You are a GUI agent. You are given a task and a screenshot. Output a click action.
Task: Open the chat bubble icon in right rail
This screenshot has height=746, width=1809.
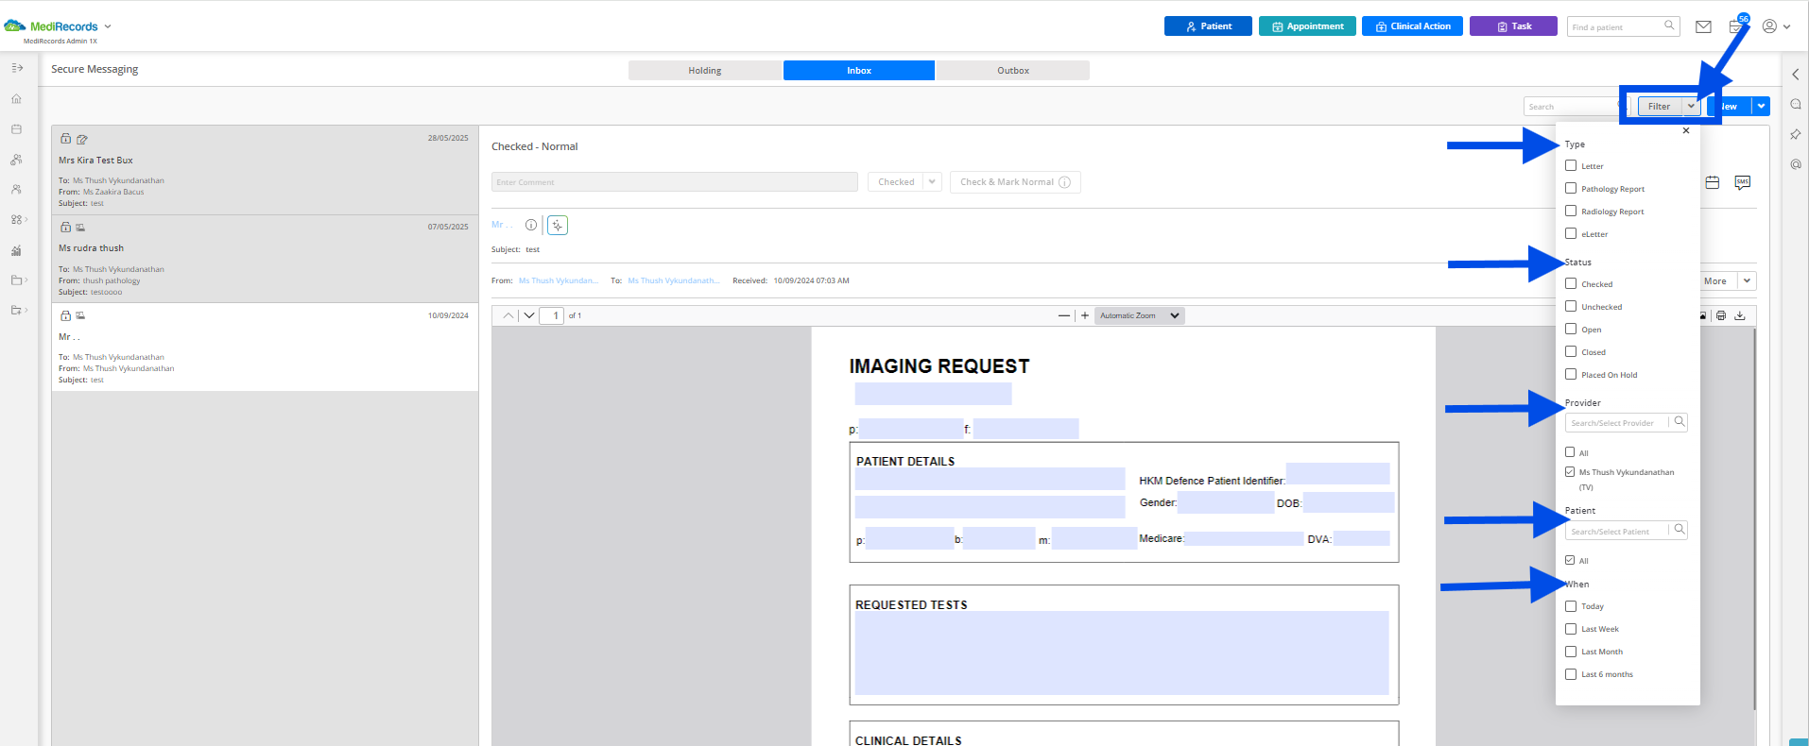point(1796,104)
